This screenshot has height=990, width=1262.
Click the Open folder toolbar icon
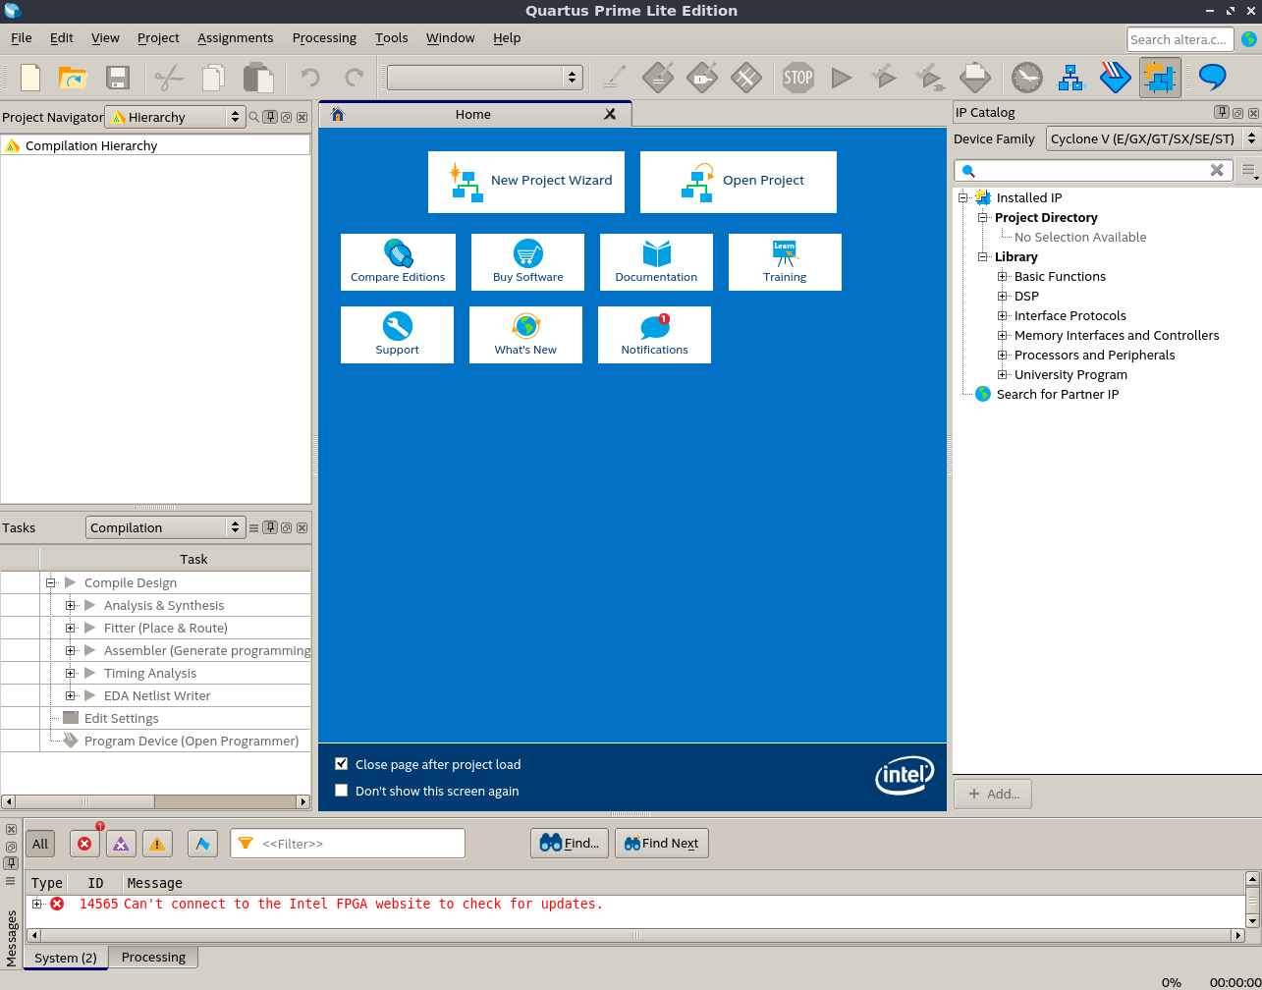click(73, 78)
